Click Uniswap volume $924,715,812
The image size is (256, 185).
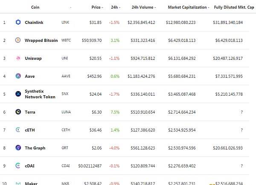click(x=143, y=59)
